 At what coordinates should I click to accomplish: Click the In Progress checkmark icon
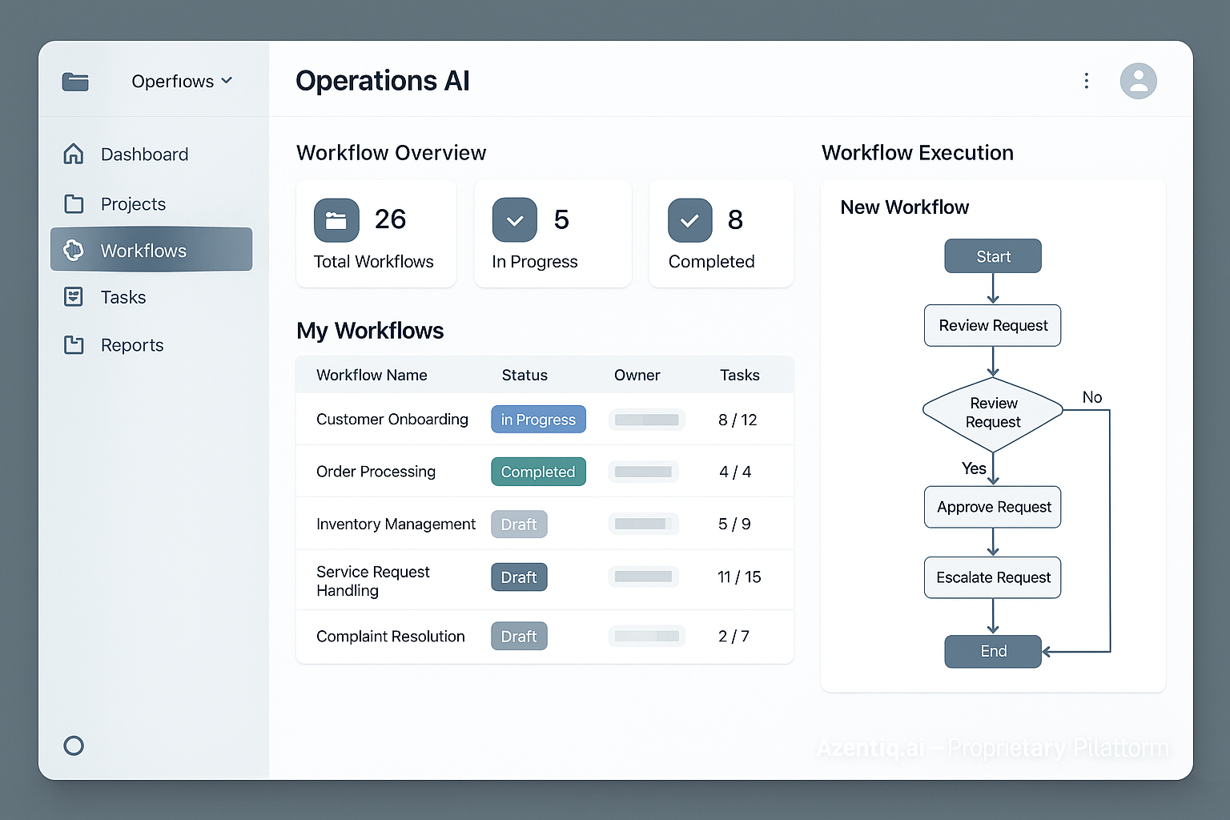click(514, 219)
